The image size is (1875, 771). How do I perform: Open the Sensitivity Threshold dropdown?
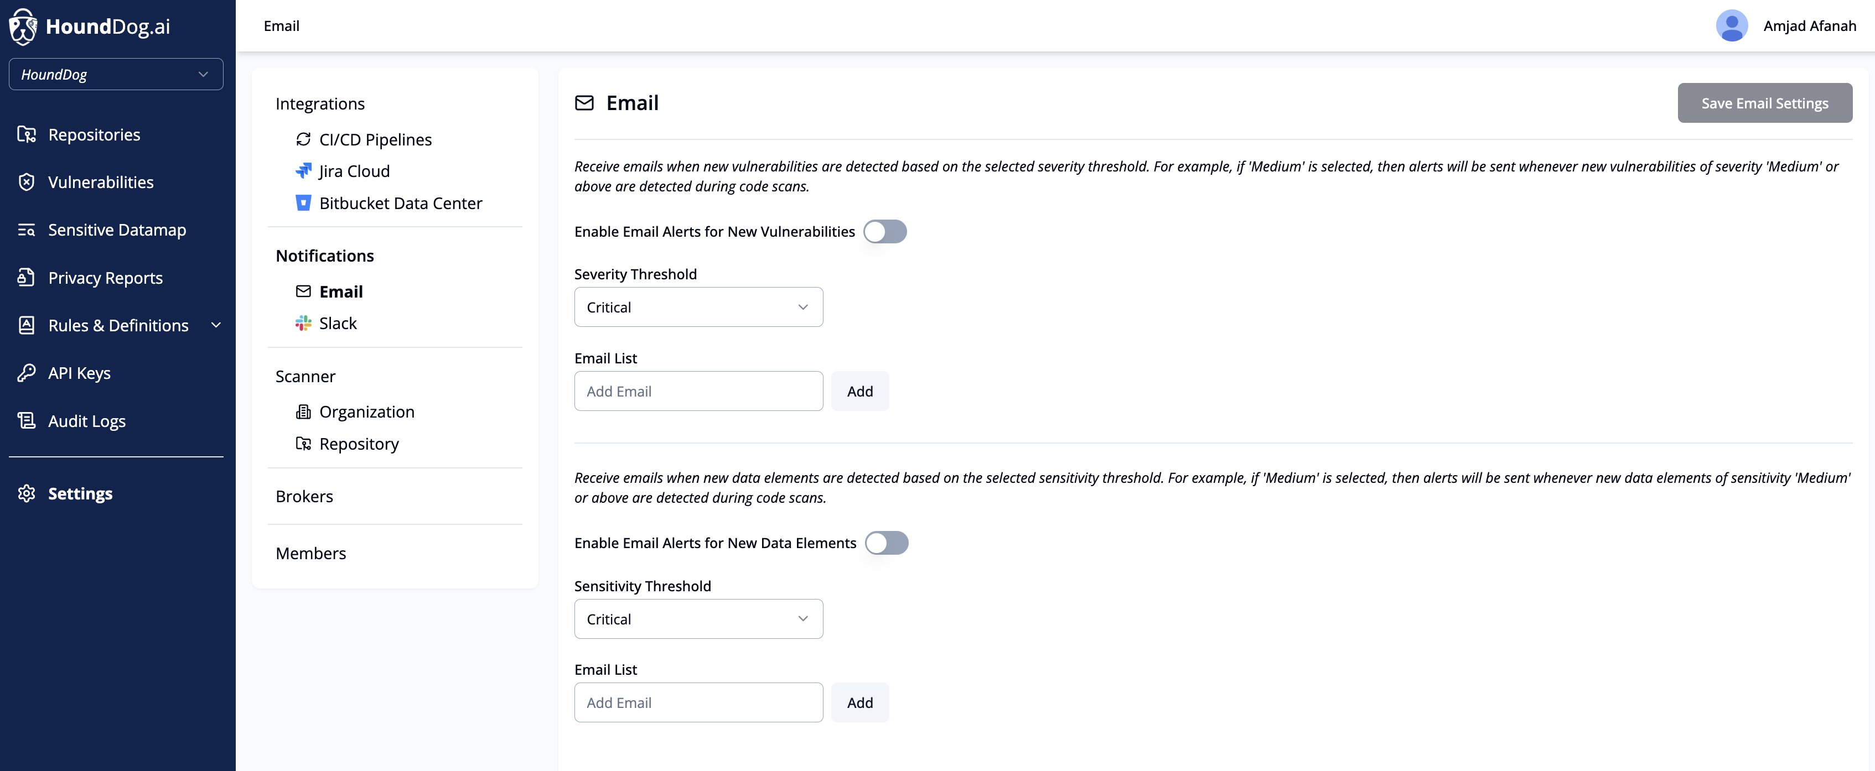point(698,619)
